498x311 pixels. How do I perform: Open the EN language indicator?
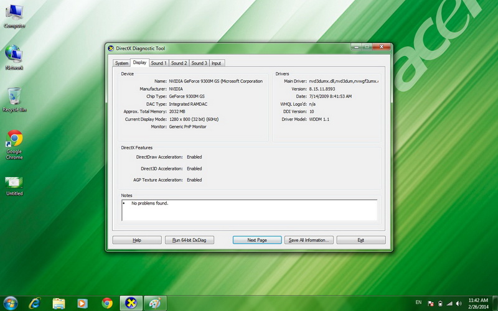[418, 302]
